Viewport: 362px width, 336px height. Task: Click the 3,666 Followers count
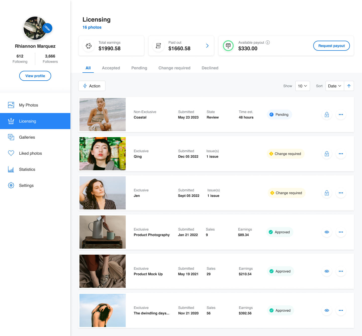pos(50,59)
